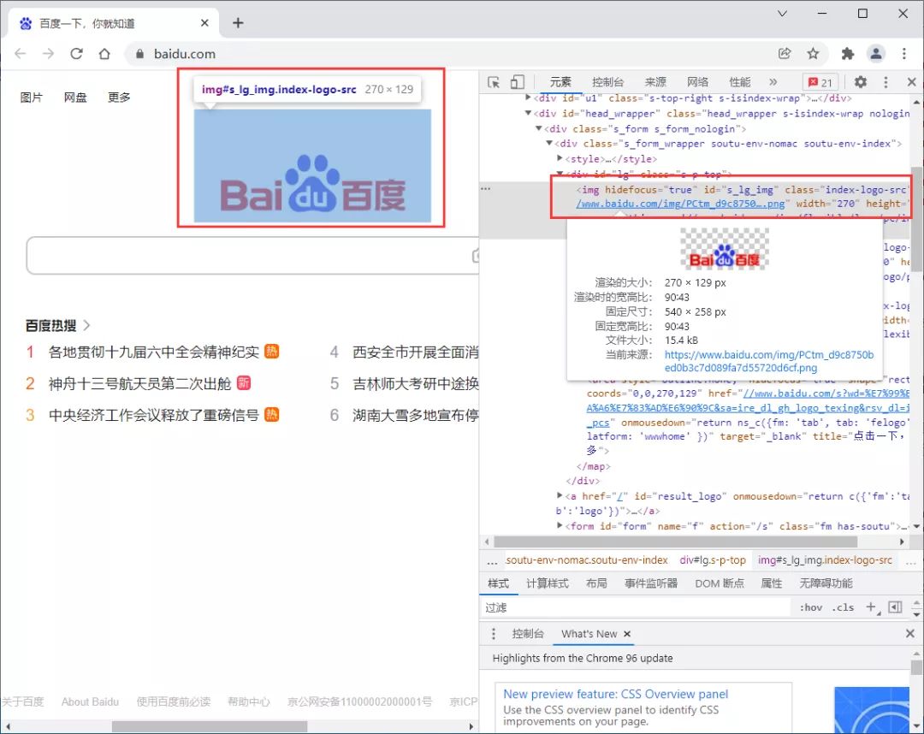Open the 控制台 tab in top DevTools bar

[607, 82]
